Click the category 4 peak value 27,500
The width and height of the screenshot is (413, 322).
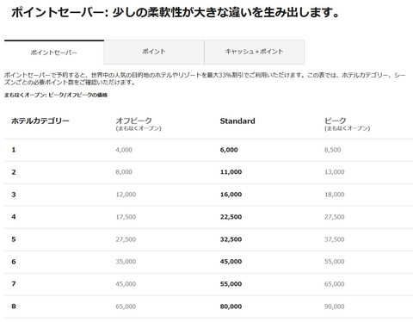335,217
